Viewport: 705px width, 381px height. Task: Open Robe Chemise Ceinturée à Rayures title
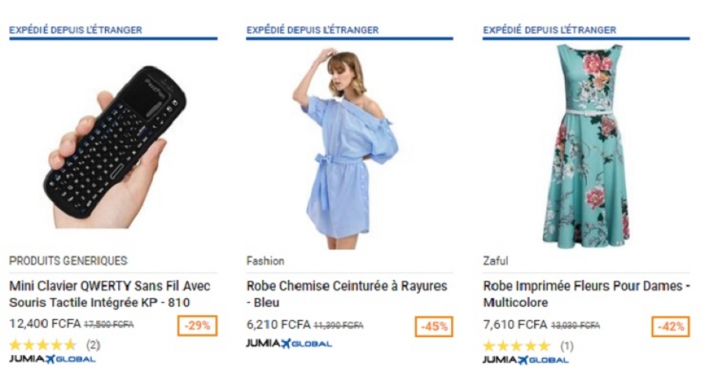click(x=346, y=294)
